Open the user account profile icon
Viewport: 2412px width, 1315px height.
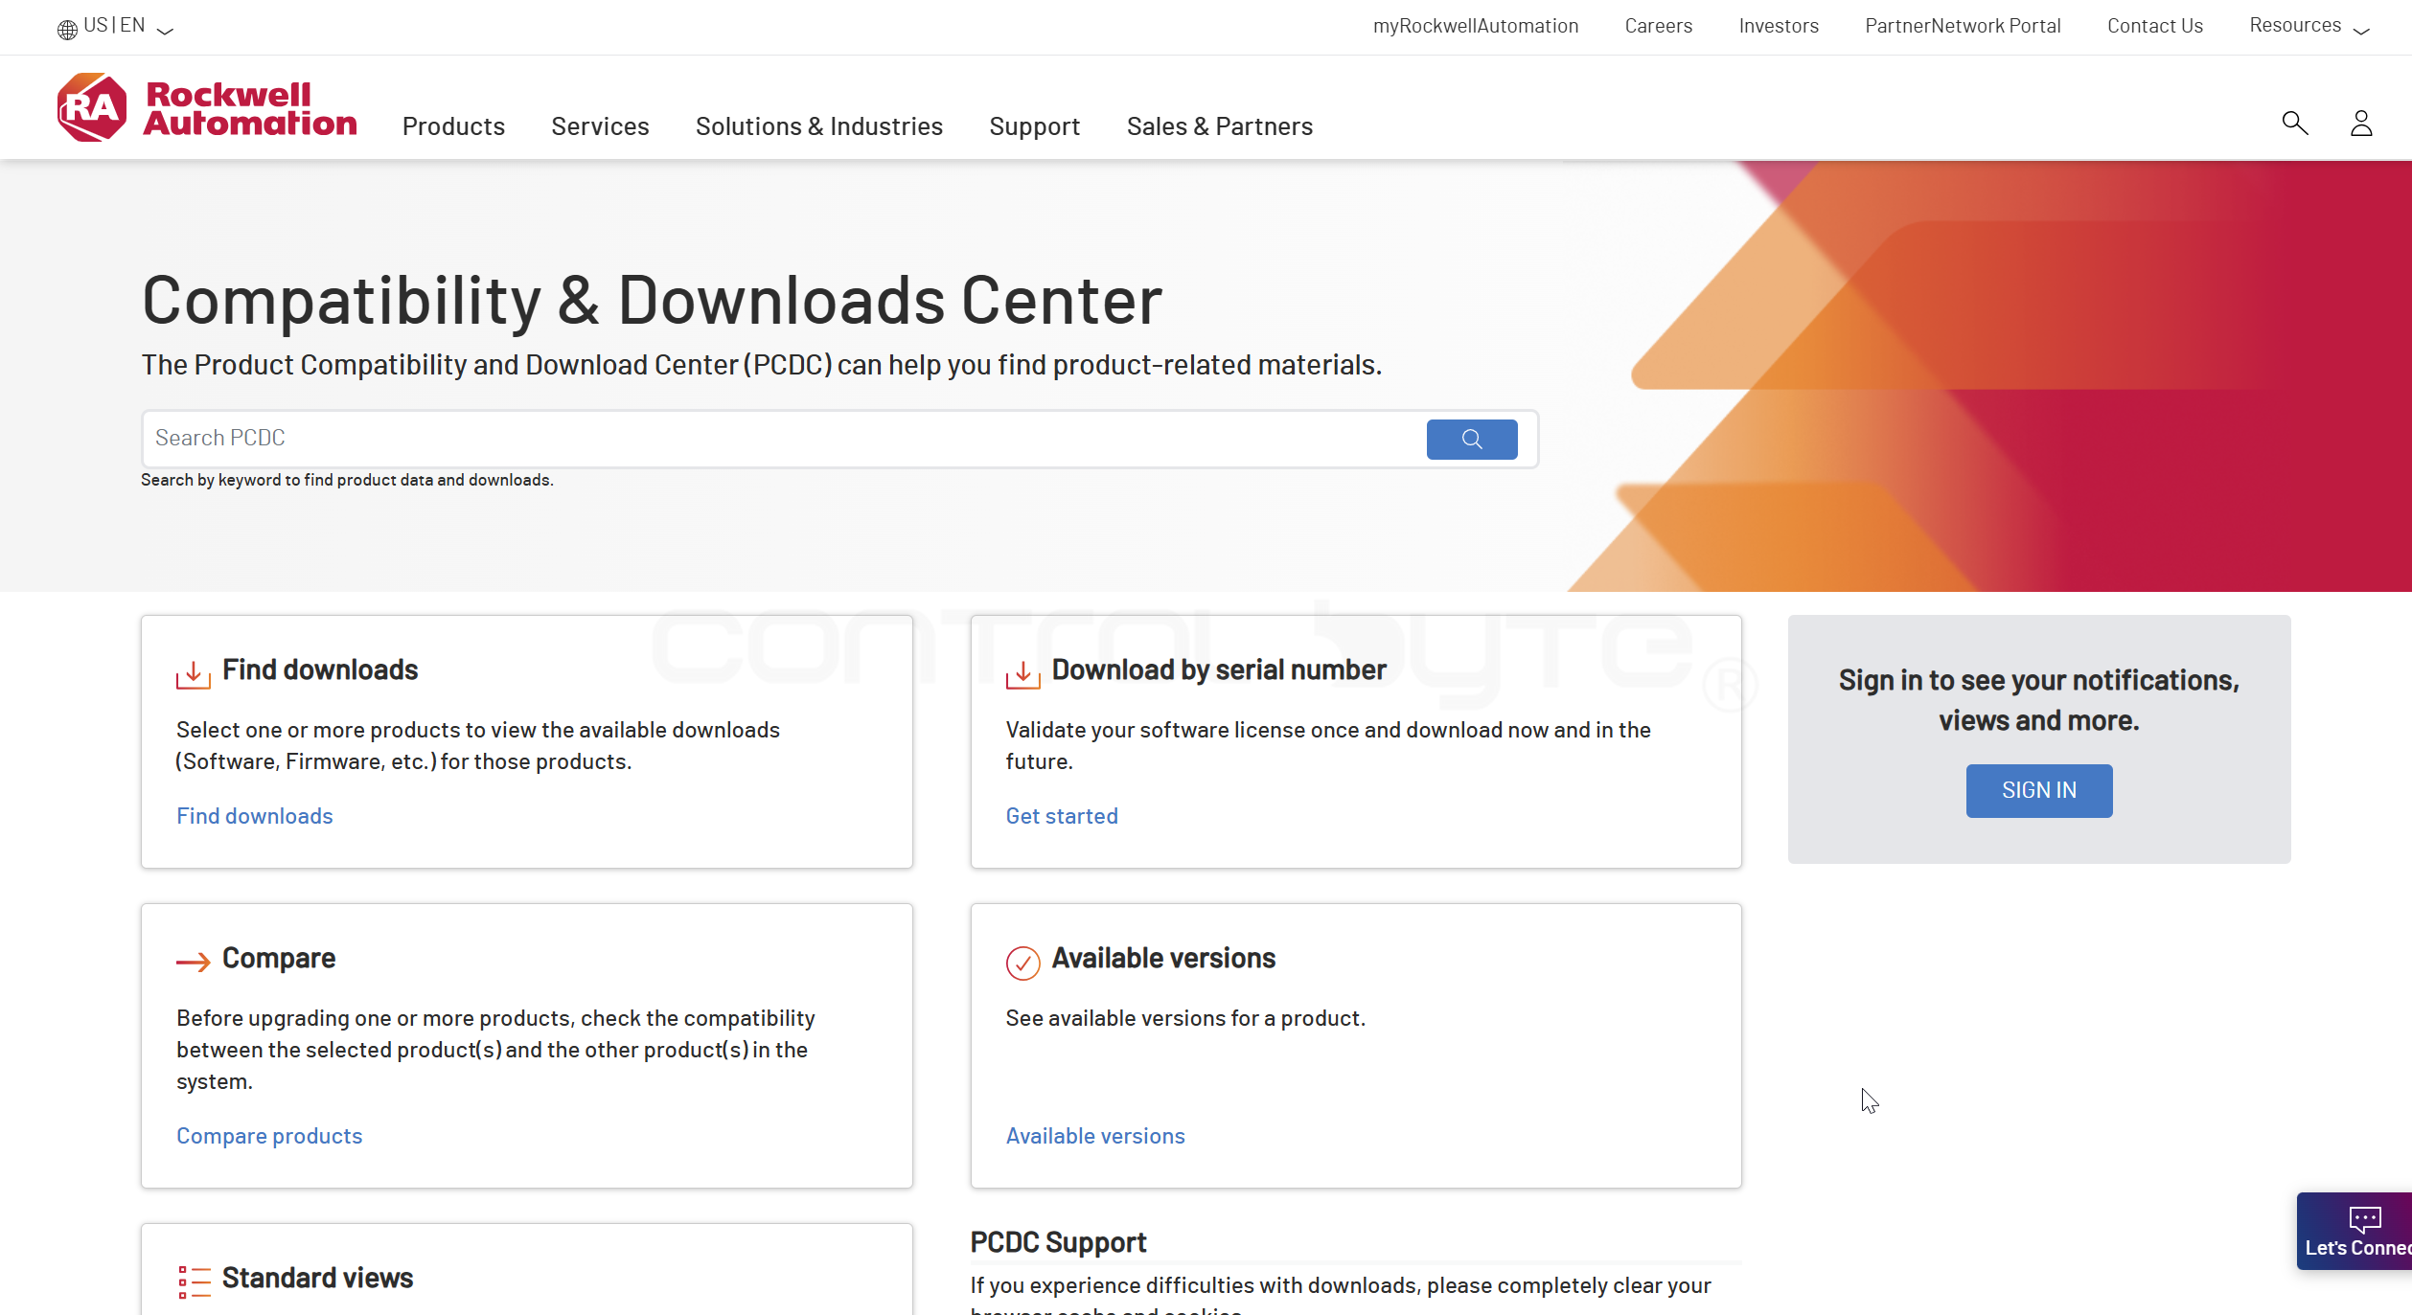point(2361,123)
